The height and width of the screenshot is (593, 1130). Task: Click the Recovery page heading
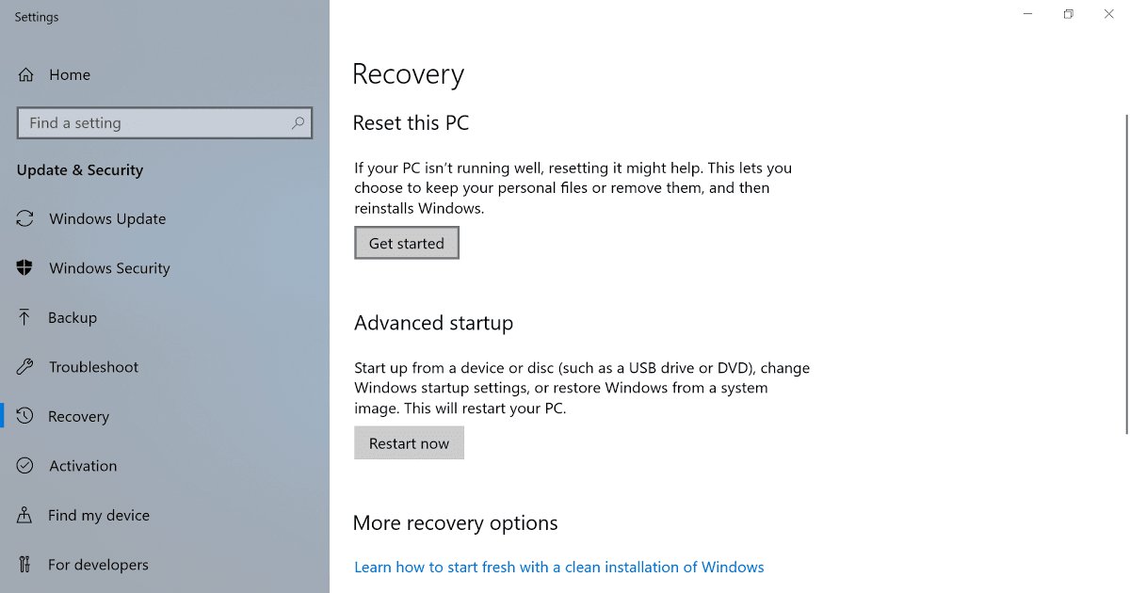[408, 74]
